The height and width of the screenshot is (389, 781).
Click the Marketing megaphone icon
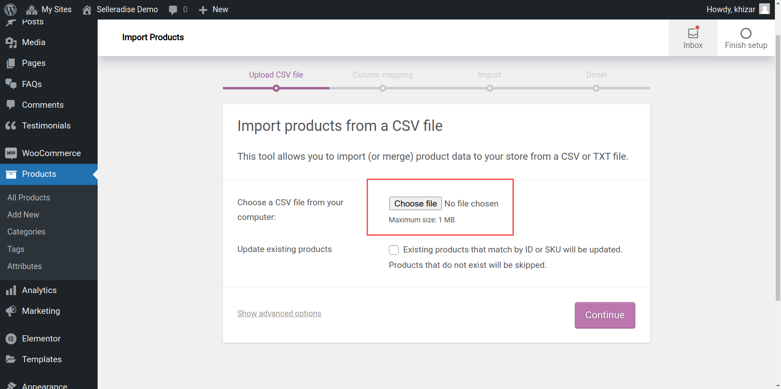point(11,311)
